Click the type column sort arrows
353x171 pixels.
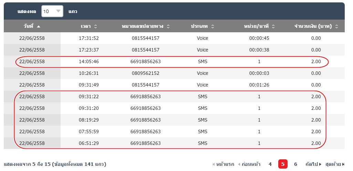pos(212,26)
